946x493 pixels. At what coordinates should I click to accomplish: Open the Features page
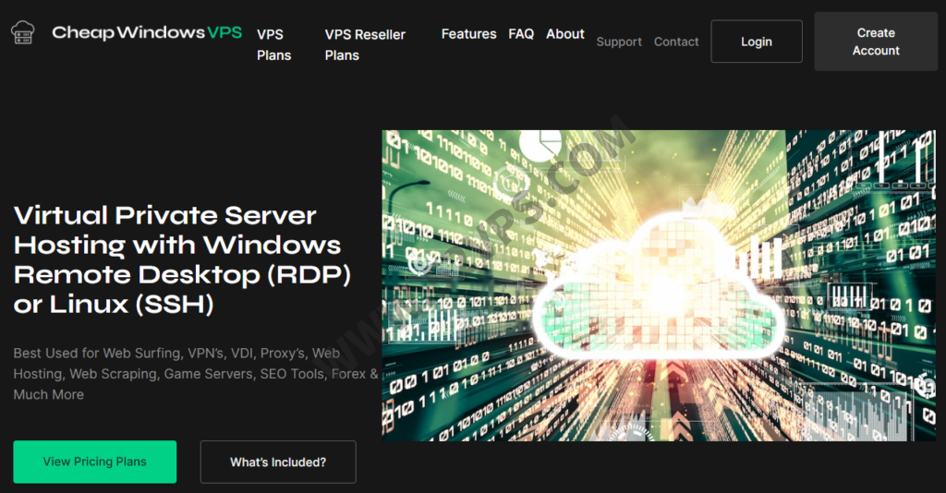point(468,34)
